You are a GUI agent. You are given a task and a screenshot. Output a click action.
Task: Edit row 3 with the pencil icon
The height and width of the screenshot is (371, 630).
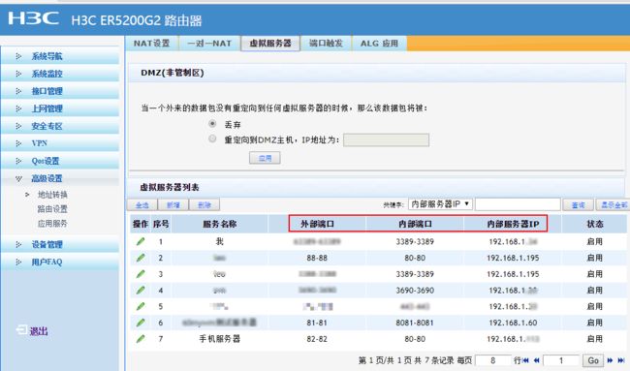tap(141, 274)
